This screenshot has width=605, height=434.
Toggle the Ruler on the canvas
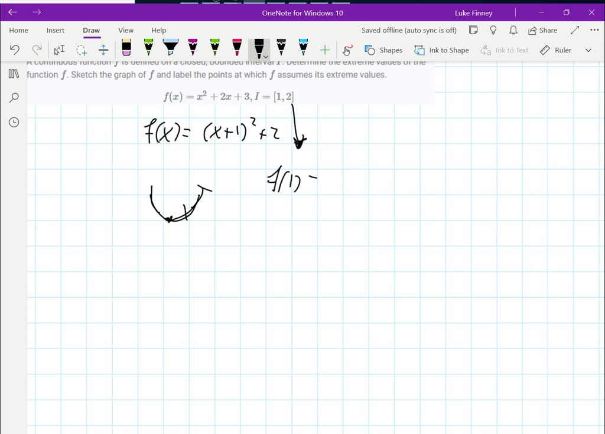coord(555,50)
